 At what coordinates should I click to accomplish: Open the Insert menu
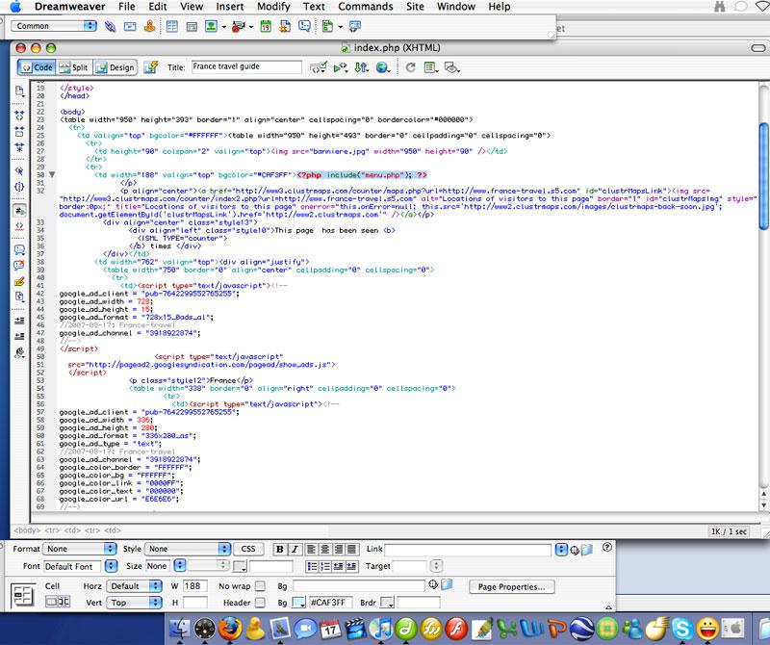pos(230,7)
